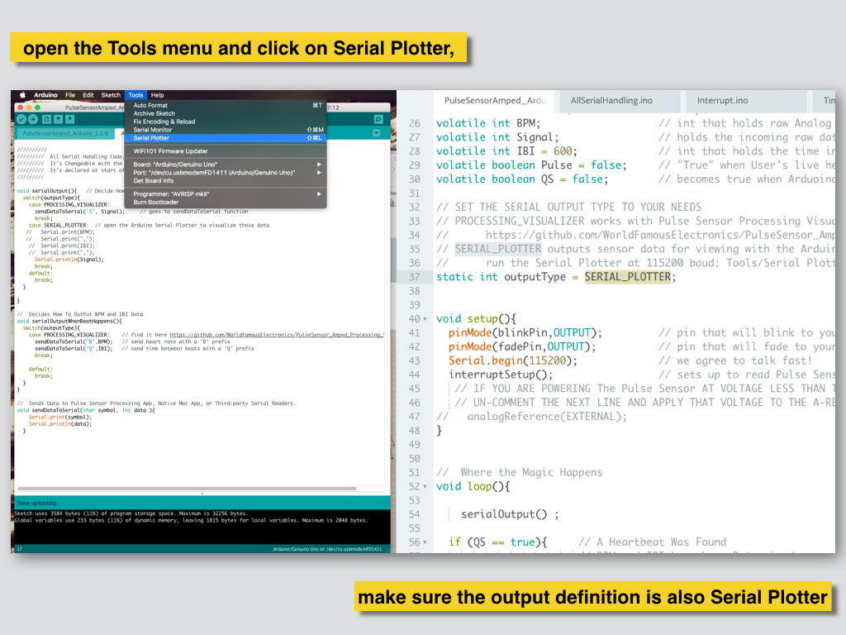This screenshot has height=635, width=846.
Task: Choose Archive Sketch menu item
Action: pos(226,114)
